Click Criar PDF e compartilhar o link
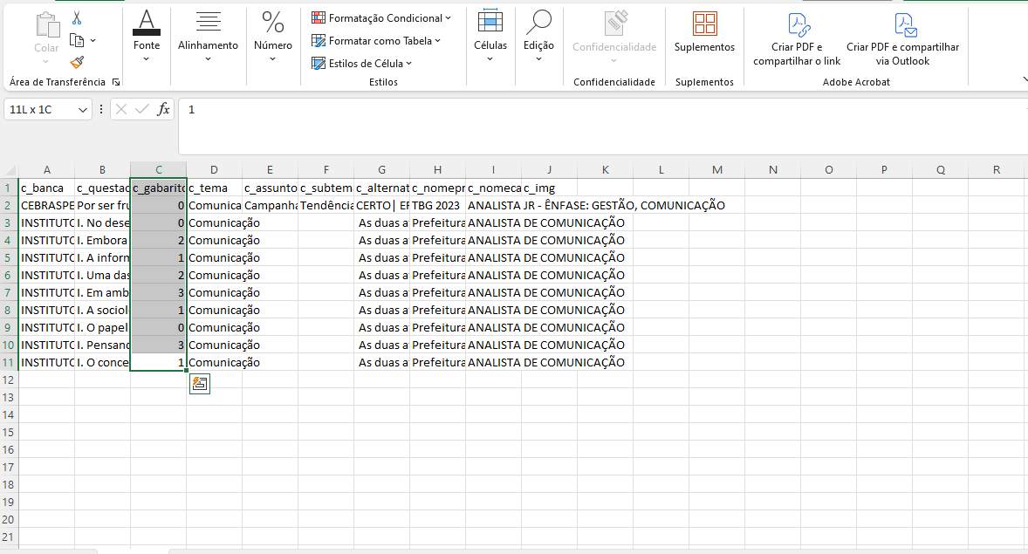This screenshot has height=554, width=1028. click(x=797, y=39)
